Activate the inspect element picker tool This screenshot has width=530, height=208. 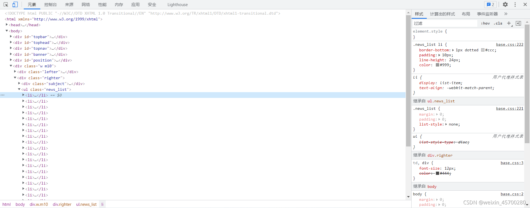point(6,5)
